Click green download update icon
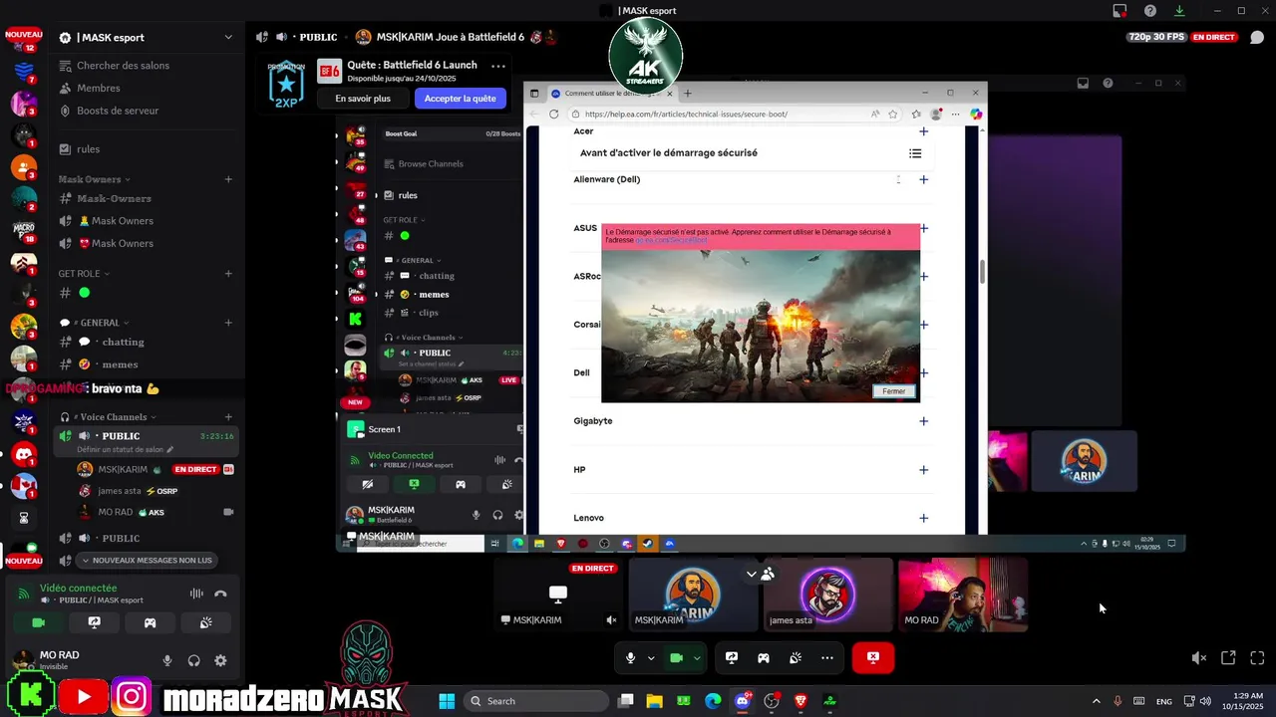 coord(1179,11)
